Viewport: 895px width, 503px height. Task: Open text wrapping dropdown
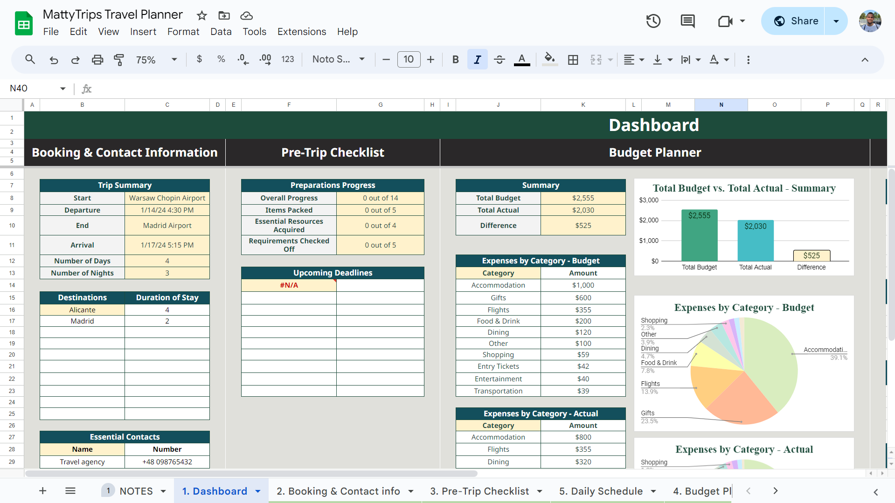point(691,60)
